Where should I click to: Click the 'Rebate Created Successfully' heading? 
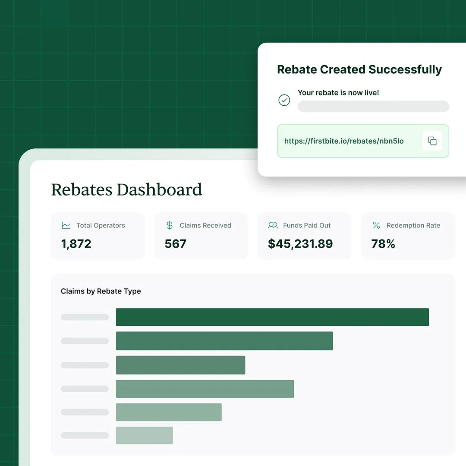point(359,69)
